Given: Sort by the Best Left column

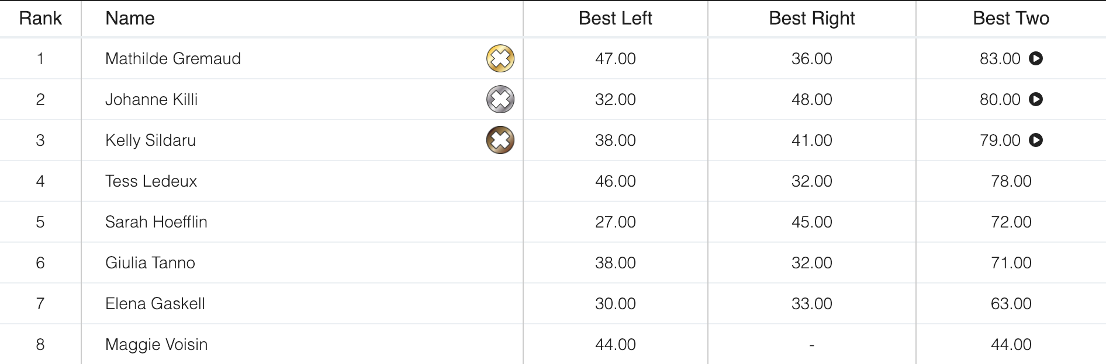Looking at the screenshot, I should click(x=615, y=18).
